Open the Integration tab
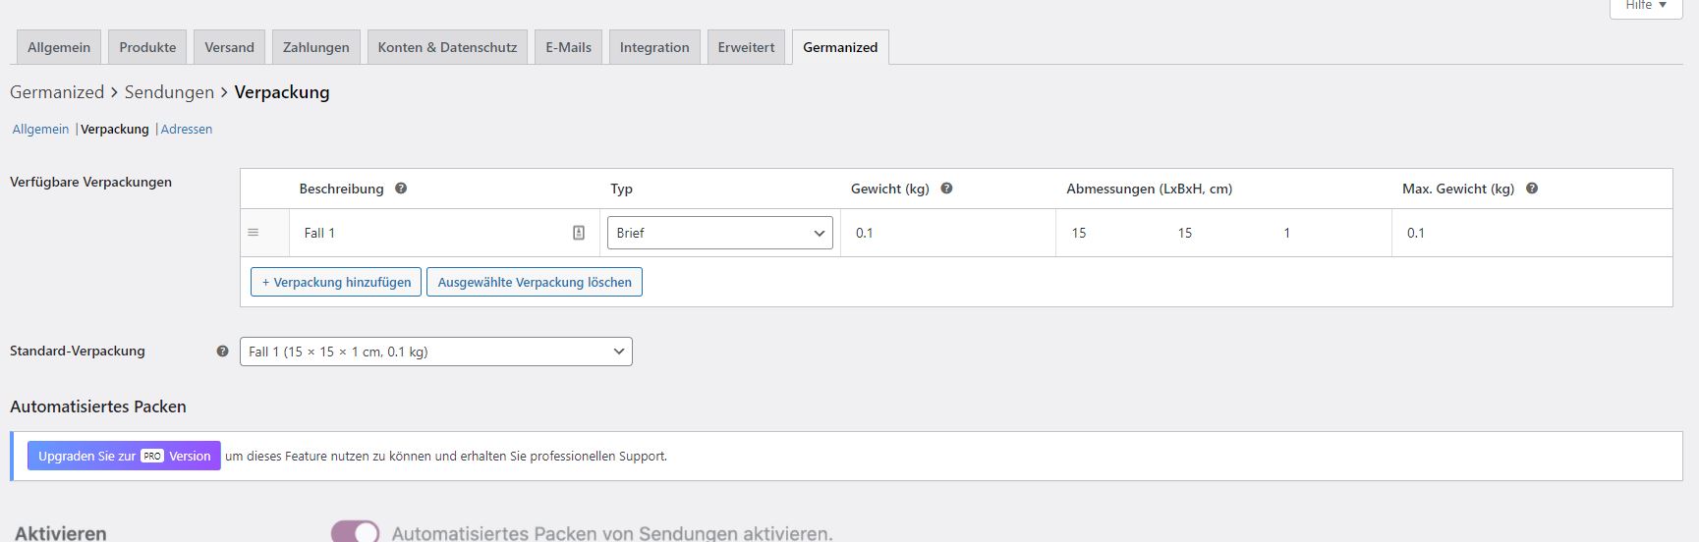This screenshot has height=542, width=1699. tap(654, 47)
